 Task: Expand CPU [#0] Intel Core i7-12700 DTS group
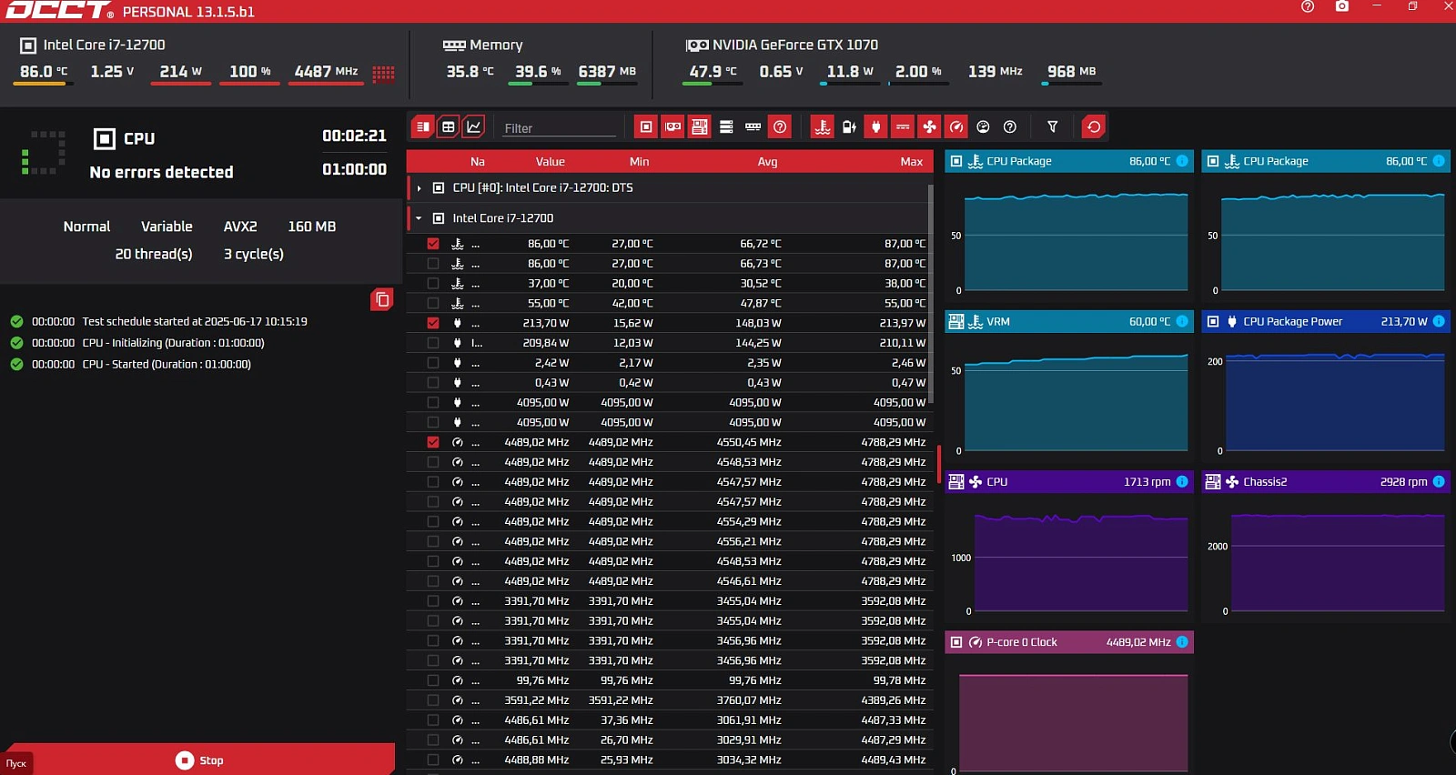(x=419, y=188)
